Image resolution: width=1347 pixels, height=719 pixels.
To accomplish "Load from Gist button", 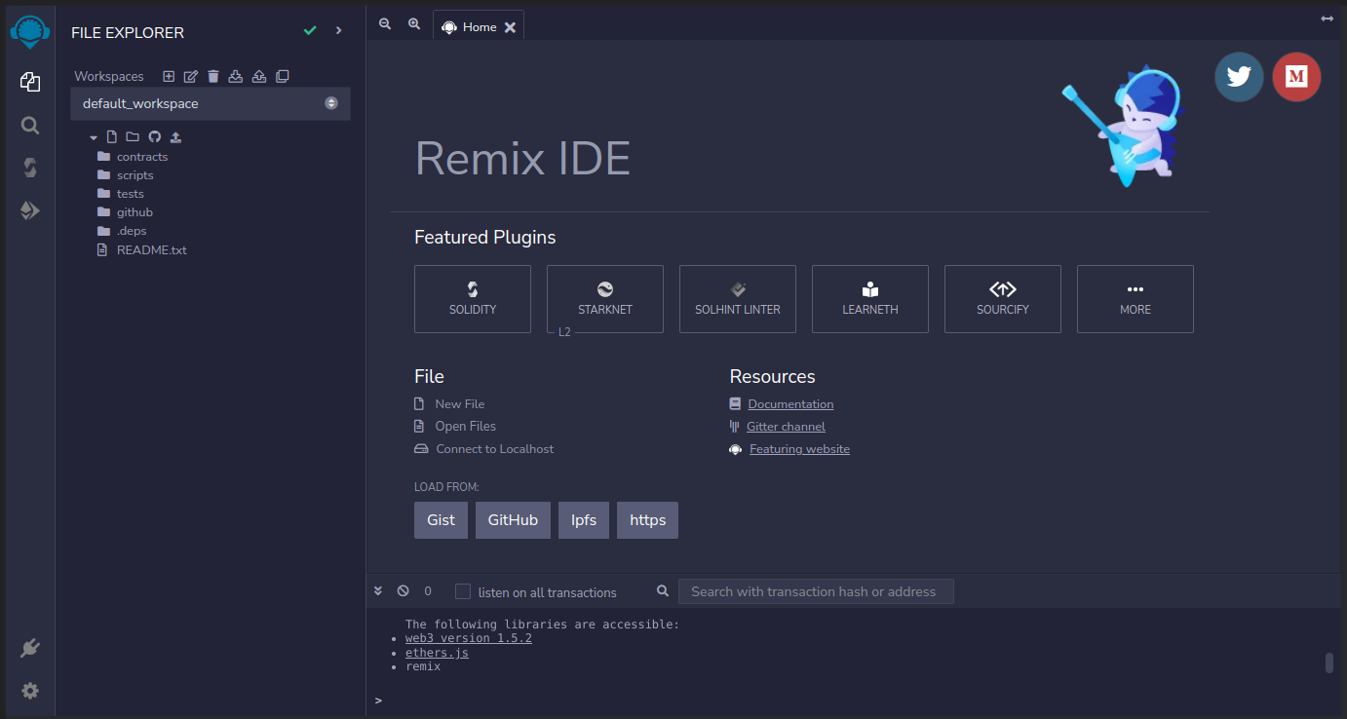I will point(441,520).
